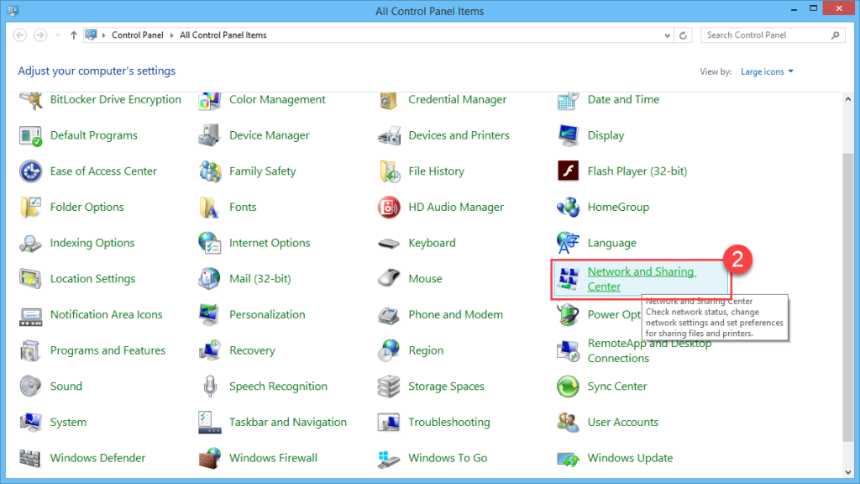Screen dimensions: 860x484
Task: Click the Network and Sharing Center icon
Action: [568, 279]
